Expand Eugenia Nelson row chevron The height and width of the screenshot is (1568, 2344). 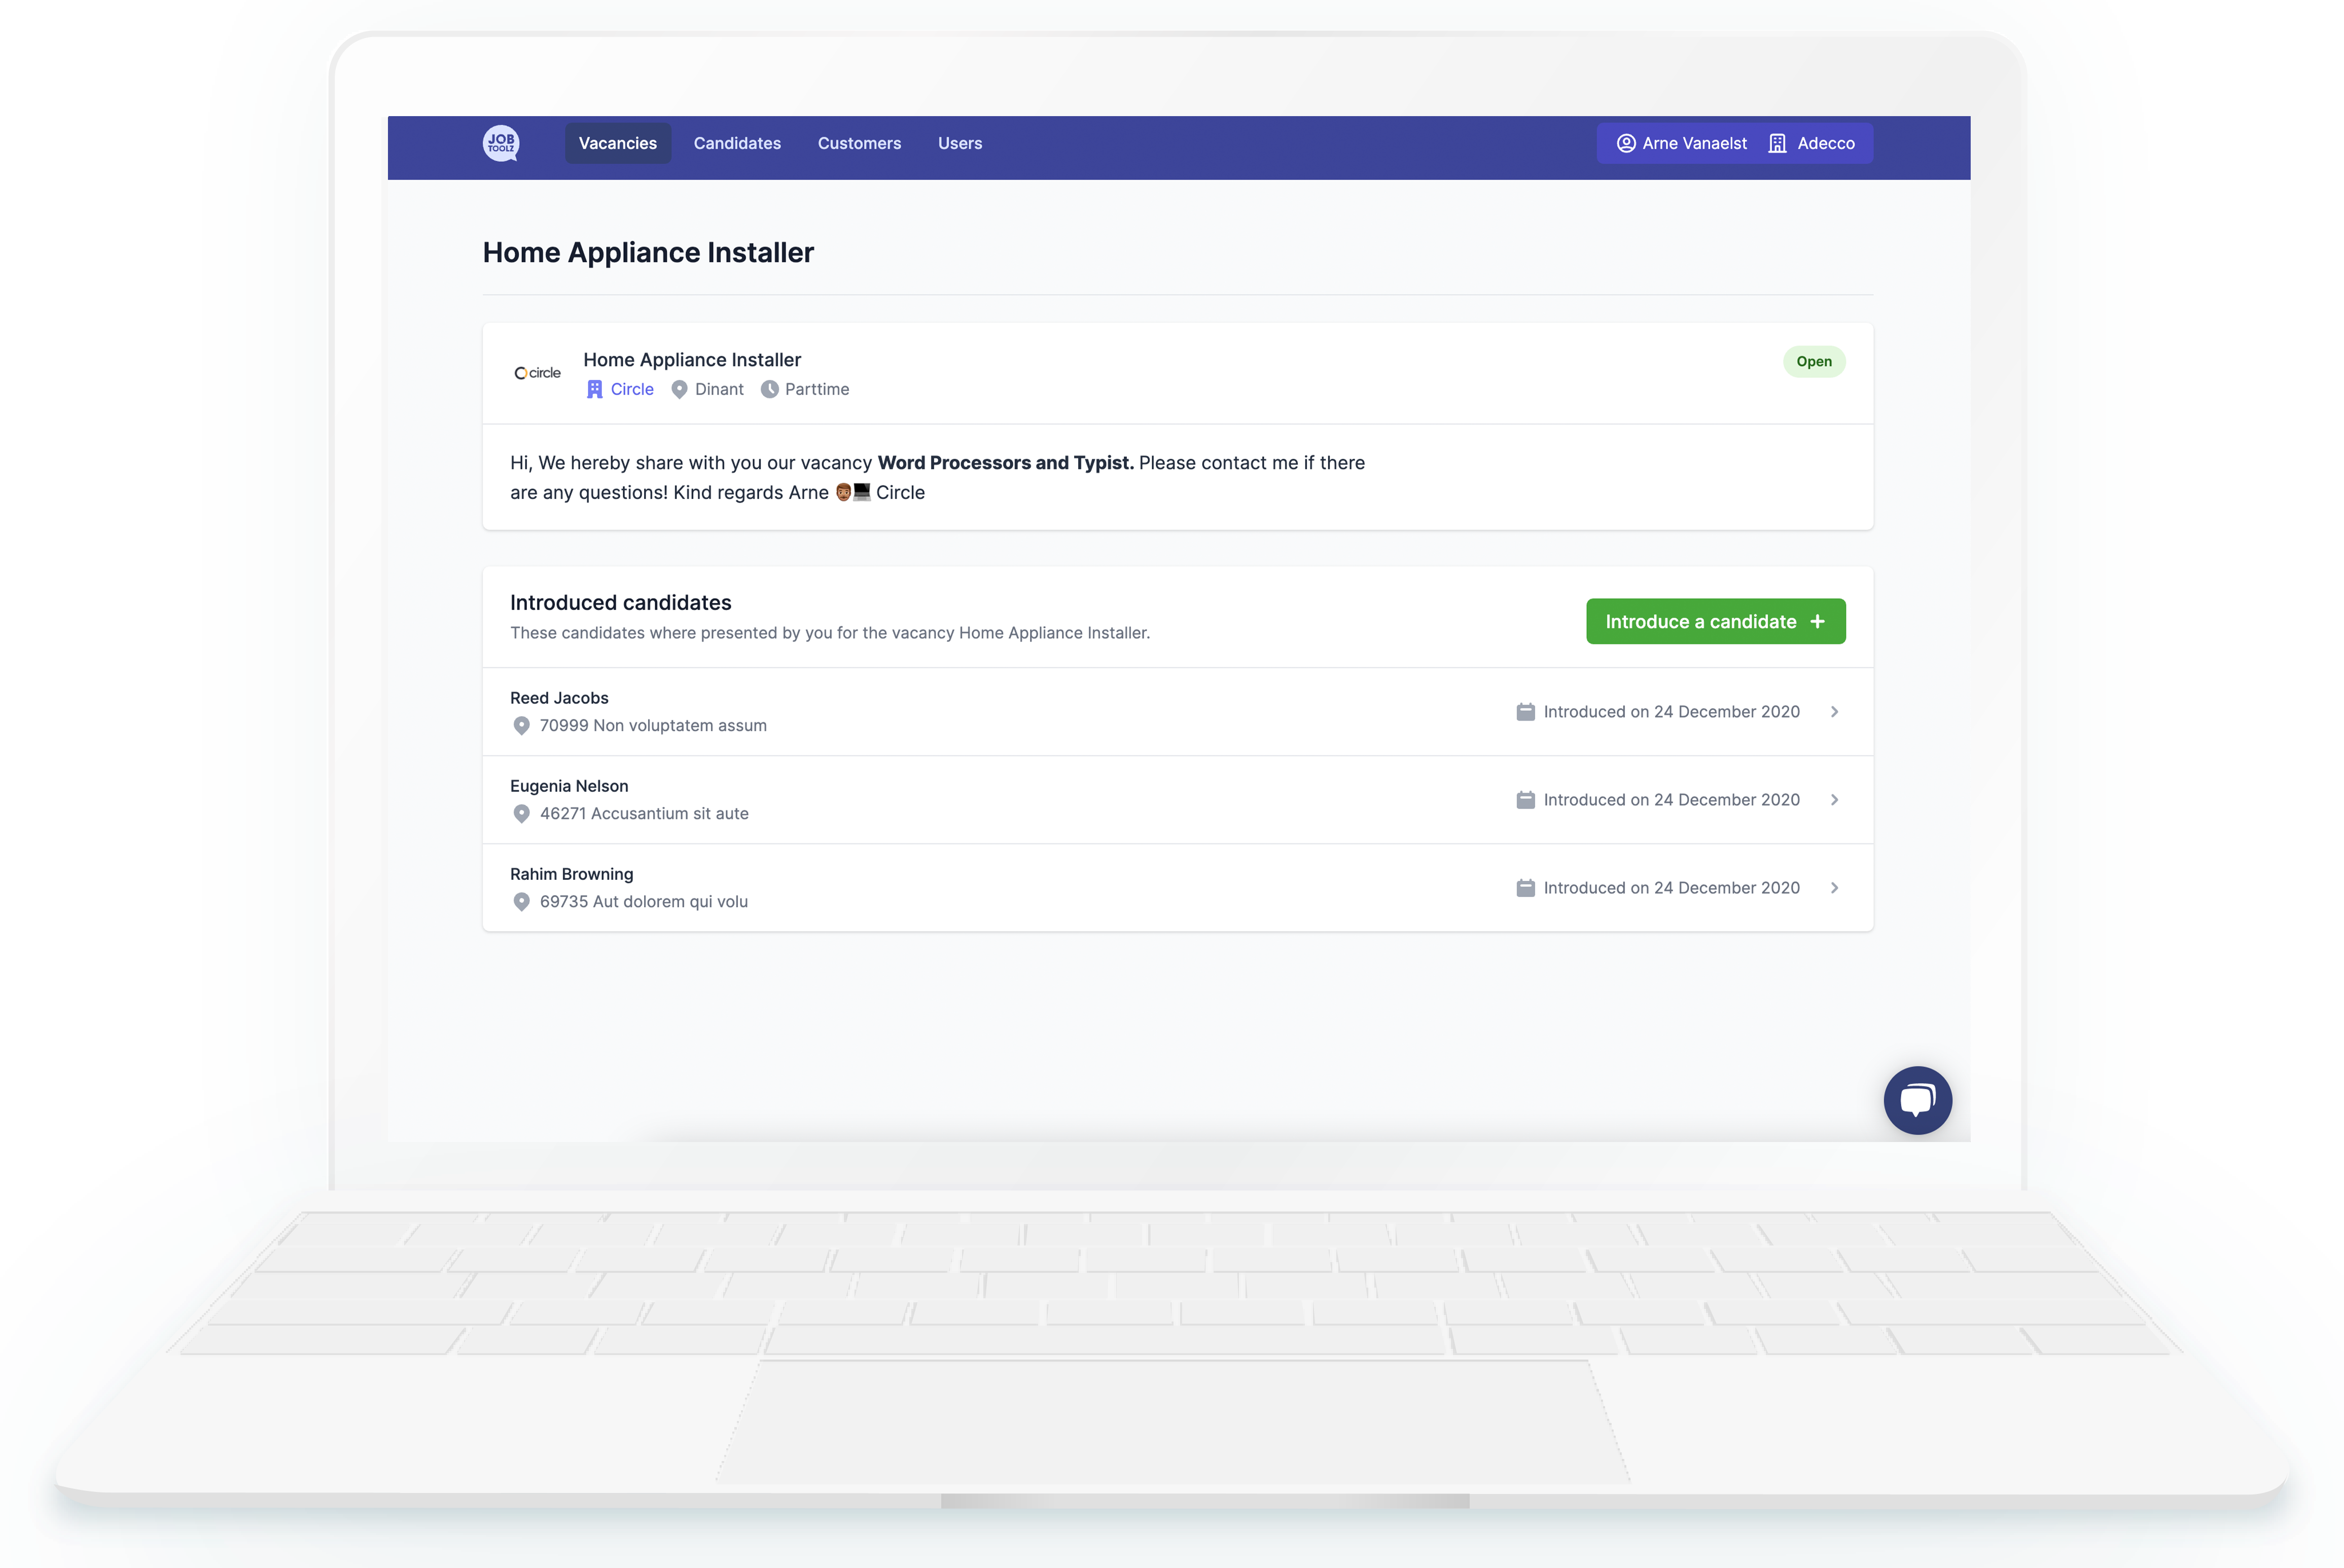tap(1834, 800)
